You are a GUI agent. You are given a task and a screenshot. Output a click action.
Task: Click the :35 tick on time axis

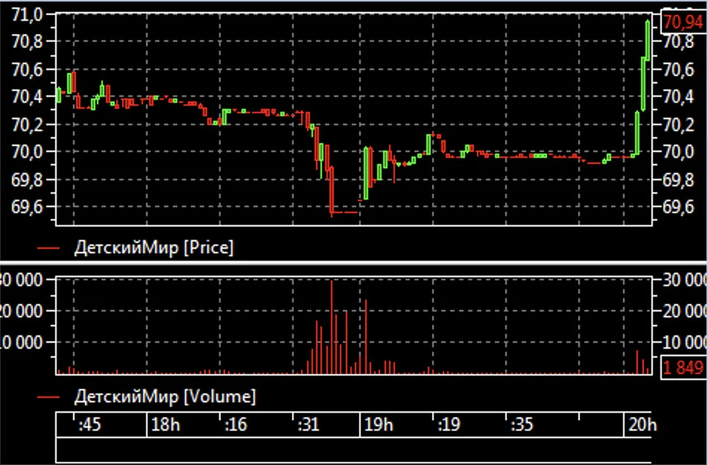(522, 424)
